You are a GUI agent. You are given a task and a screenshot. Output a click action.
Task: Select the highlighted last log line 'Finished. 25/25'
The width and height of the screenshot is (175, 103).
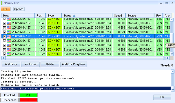(x=86, y=88)
